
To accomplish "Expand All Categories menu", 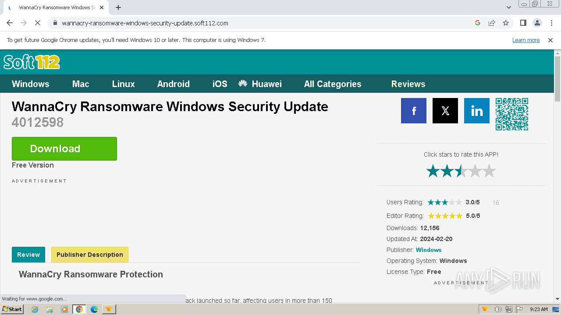I will coord(333,84).
